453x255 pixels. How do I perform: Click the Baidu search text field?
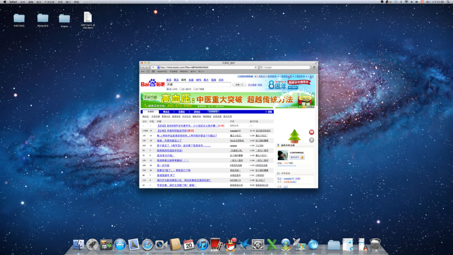pyautogui.click(x=199, y=85)
